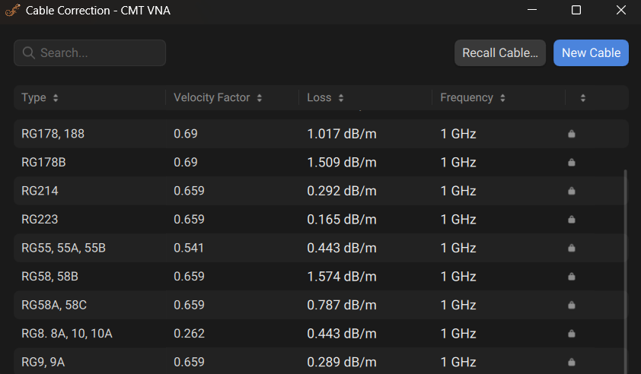Sort by the Velocity Factor column header
This screenshot has width=641, height=374.
218,98
